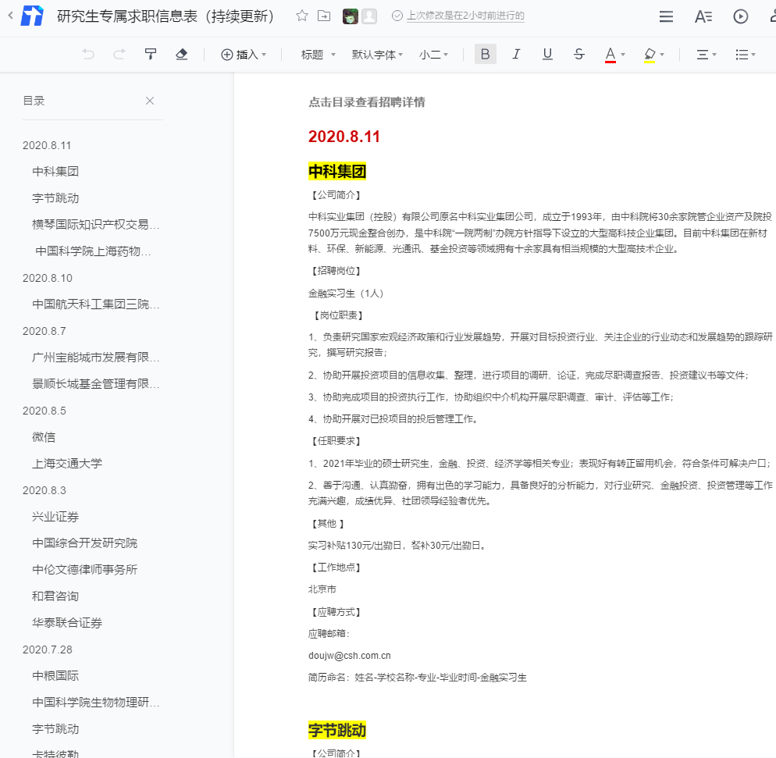This screenshot has height=758, width=776.
Task: Click the 金融实习生（1人） line
Action: 346,294
